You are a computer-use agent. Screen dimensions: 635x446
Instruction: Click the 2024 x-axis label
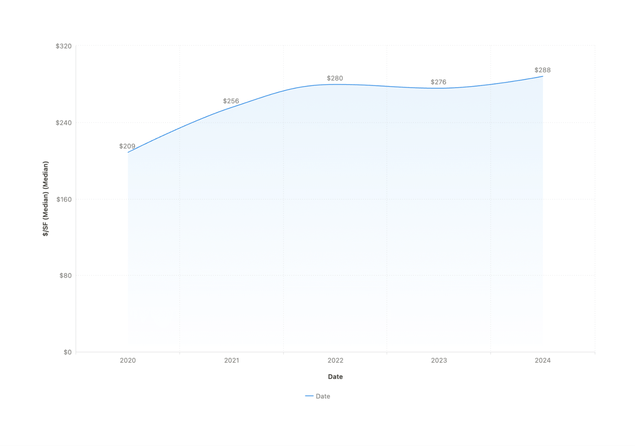pyautogui.click(x=543, y=360)
